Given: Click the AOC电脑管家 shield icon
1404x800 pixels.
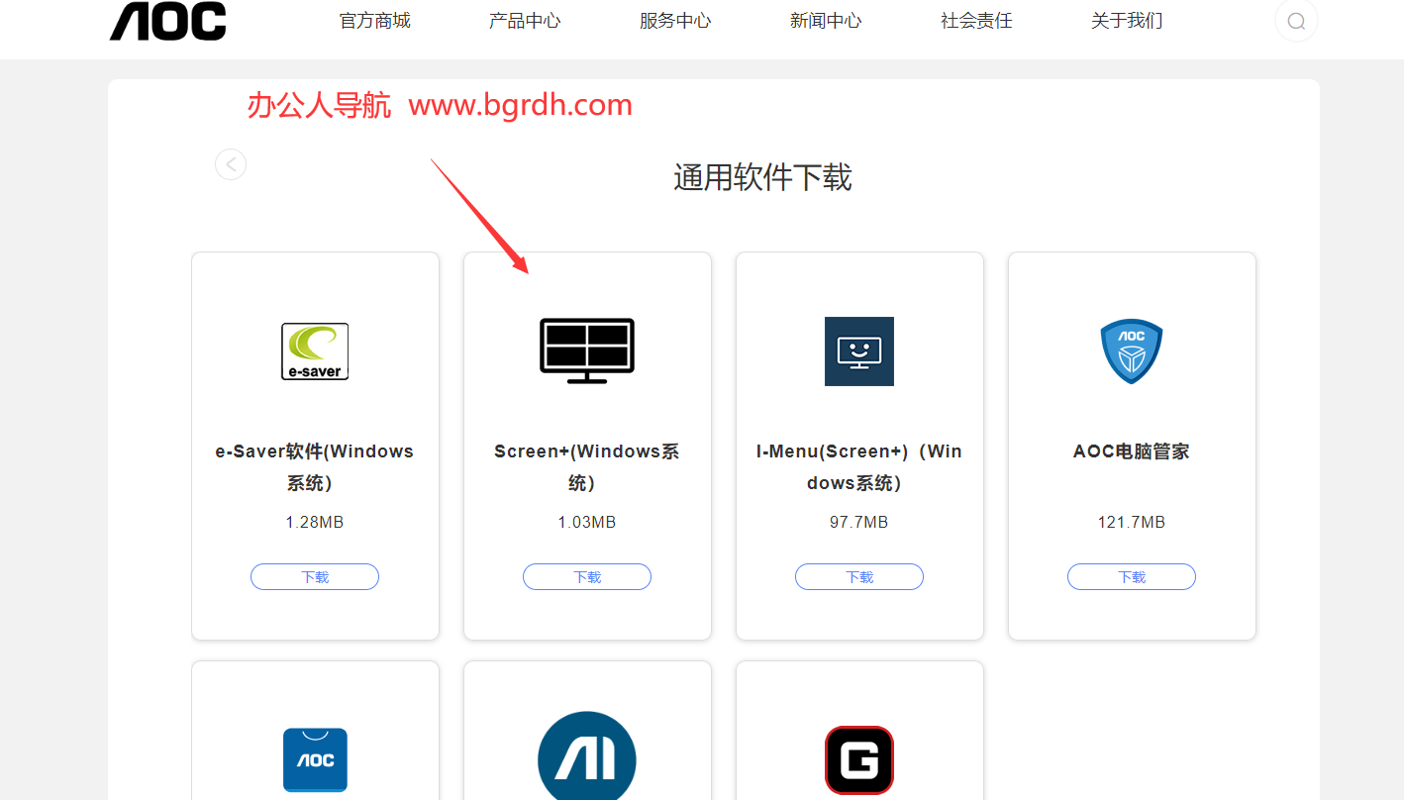Looking at the screenshot, I should [1132, 351].
